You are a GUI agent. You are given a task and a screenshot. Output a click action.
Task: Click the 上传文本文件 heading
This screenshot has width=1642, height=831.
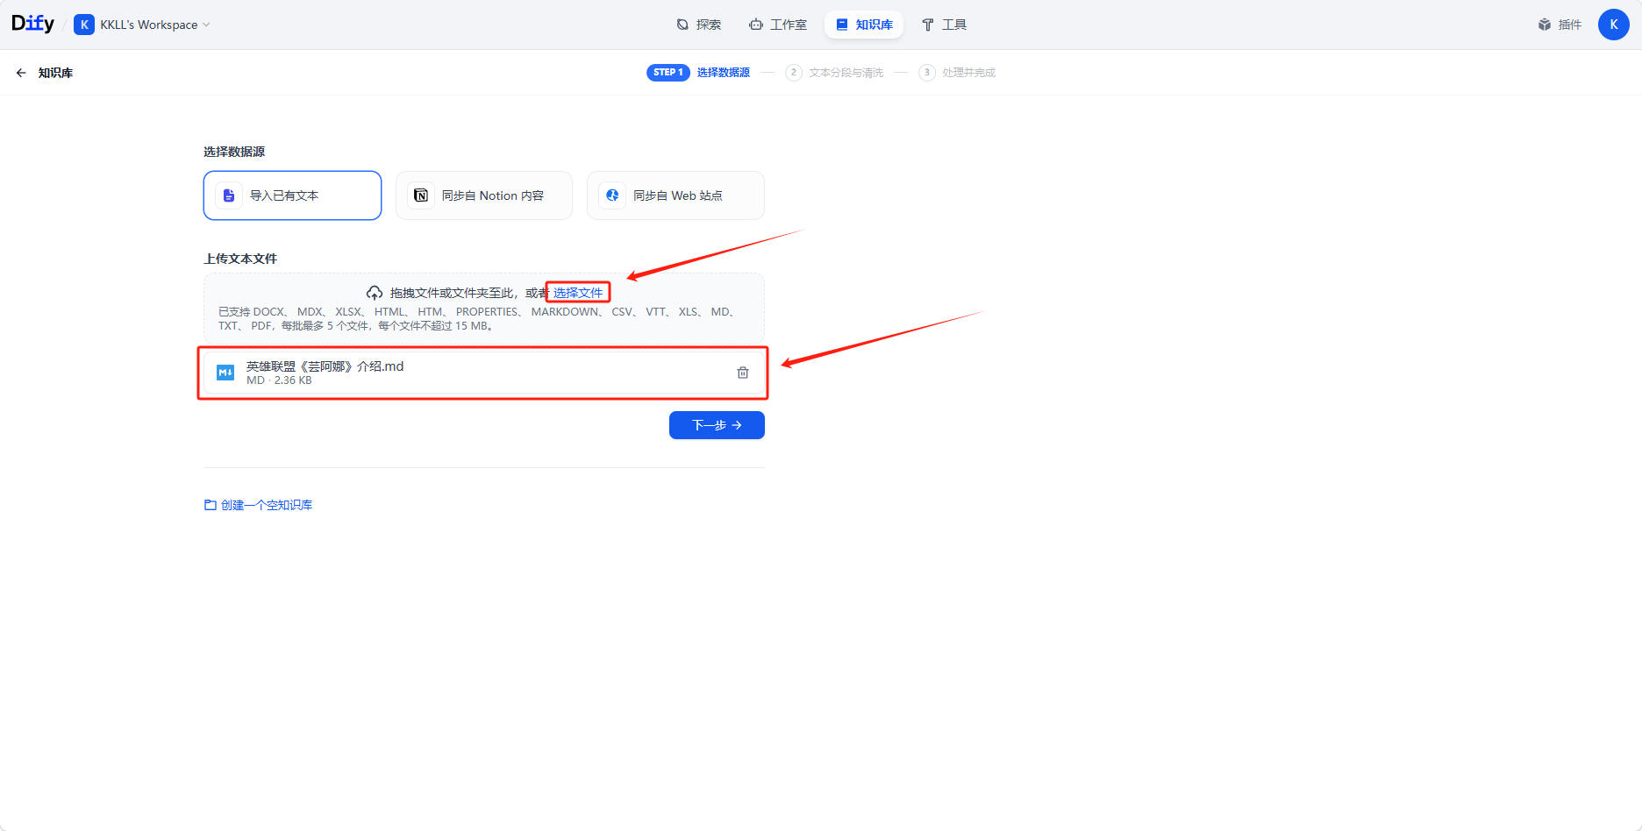tap(240, 259)
